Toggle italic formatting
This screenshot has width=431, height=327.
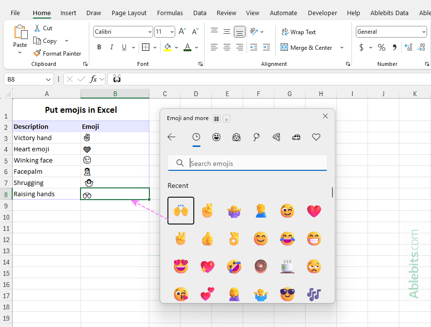pos(112,47)
